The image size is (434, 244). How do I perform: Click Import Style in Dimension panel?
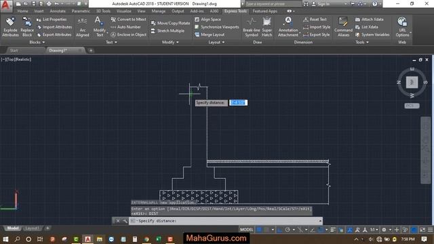click(x=317, y=27)
